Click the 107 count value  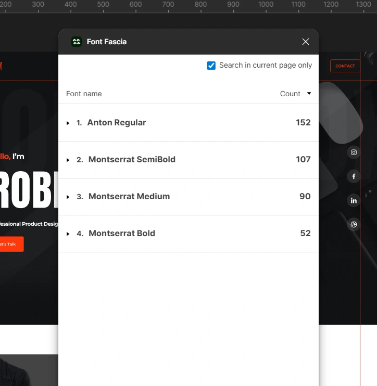pos(303,159)
